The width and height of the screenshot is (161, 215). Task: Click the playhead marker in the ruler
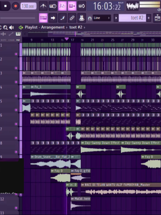click(67, 39)
